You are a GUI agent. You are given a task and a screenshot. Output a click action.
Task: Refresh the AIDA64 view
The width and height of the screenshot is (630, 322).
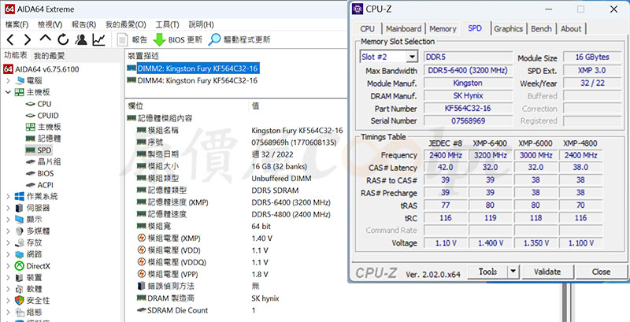click(x=64, y=39)
